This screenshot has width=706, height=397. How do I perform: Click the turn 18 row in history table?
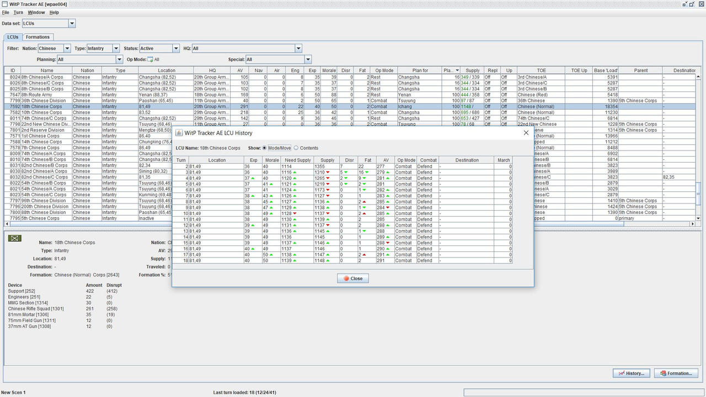[x=343, y=260]
